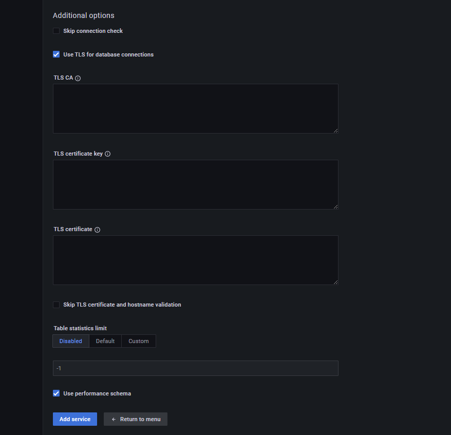Select Disabled table statistics limit option
The image size is (451, 435).
pyautogui.click(x=71, y=341)
